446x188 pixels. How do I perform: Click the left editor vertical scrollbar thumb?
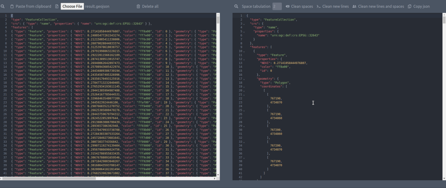pos(218,20)
